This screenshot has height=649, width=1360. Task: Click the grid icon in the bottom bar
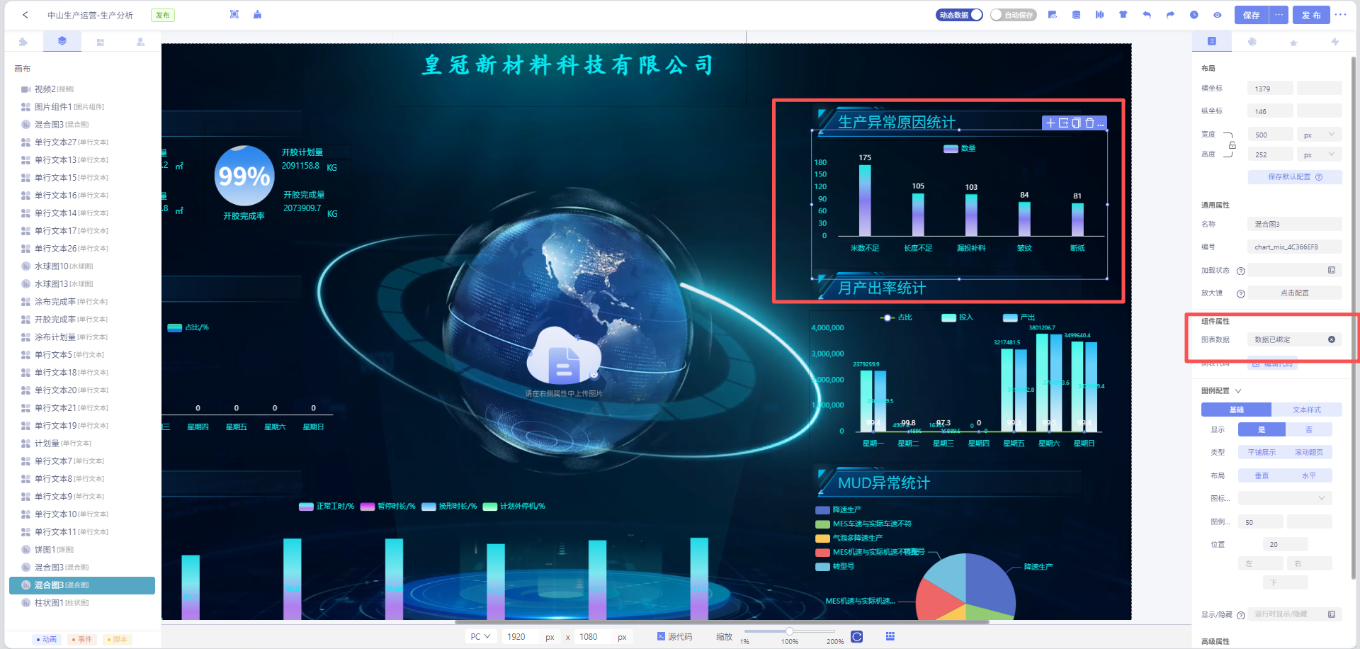click(890, 636)
